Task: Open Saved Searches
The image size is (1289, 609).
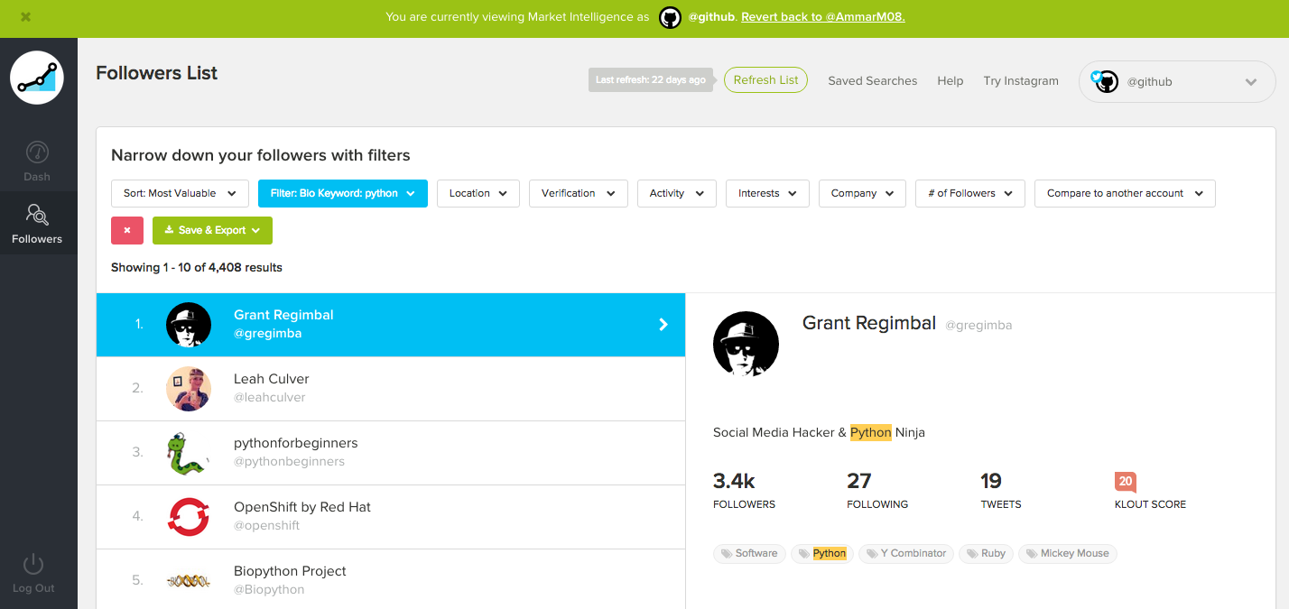Action: [872, 80]
